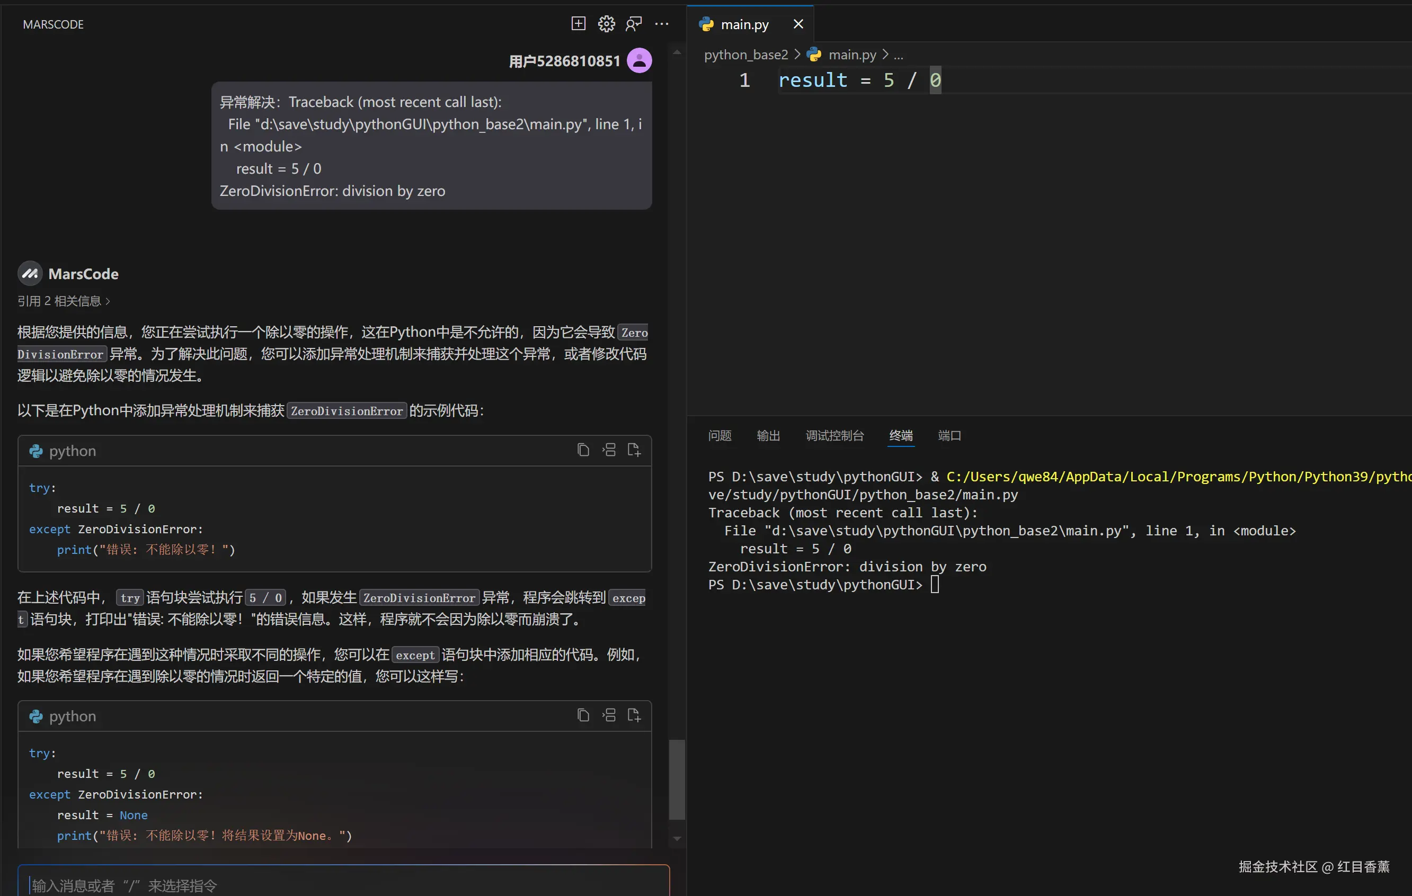Start a new chat with plus icon
Viewport: 1412px width, 896px height.
click(578, 23)
